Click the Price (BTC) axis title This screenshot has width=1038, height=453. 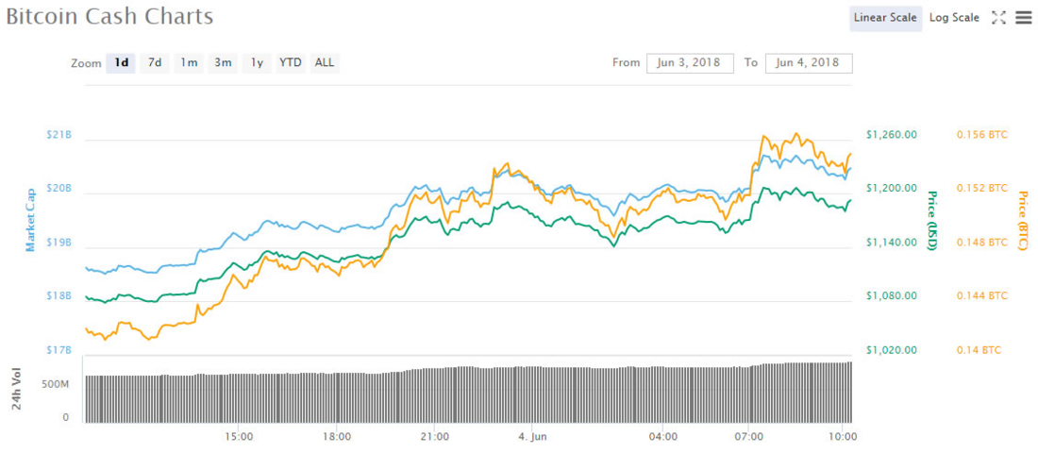point(1023,221)
